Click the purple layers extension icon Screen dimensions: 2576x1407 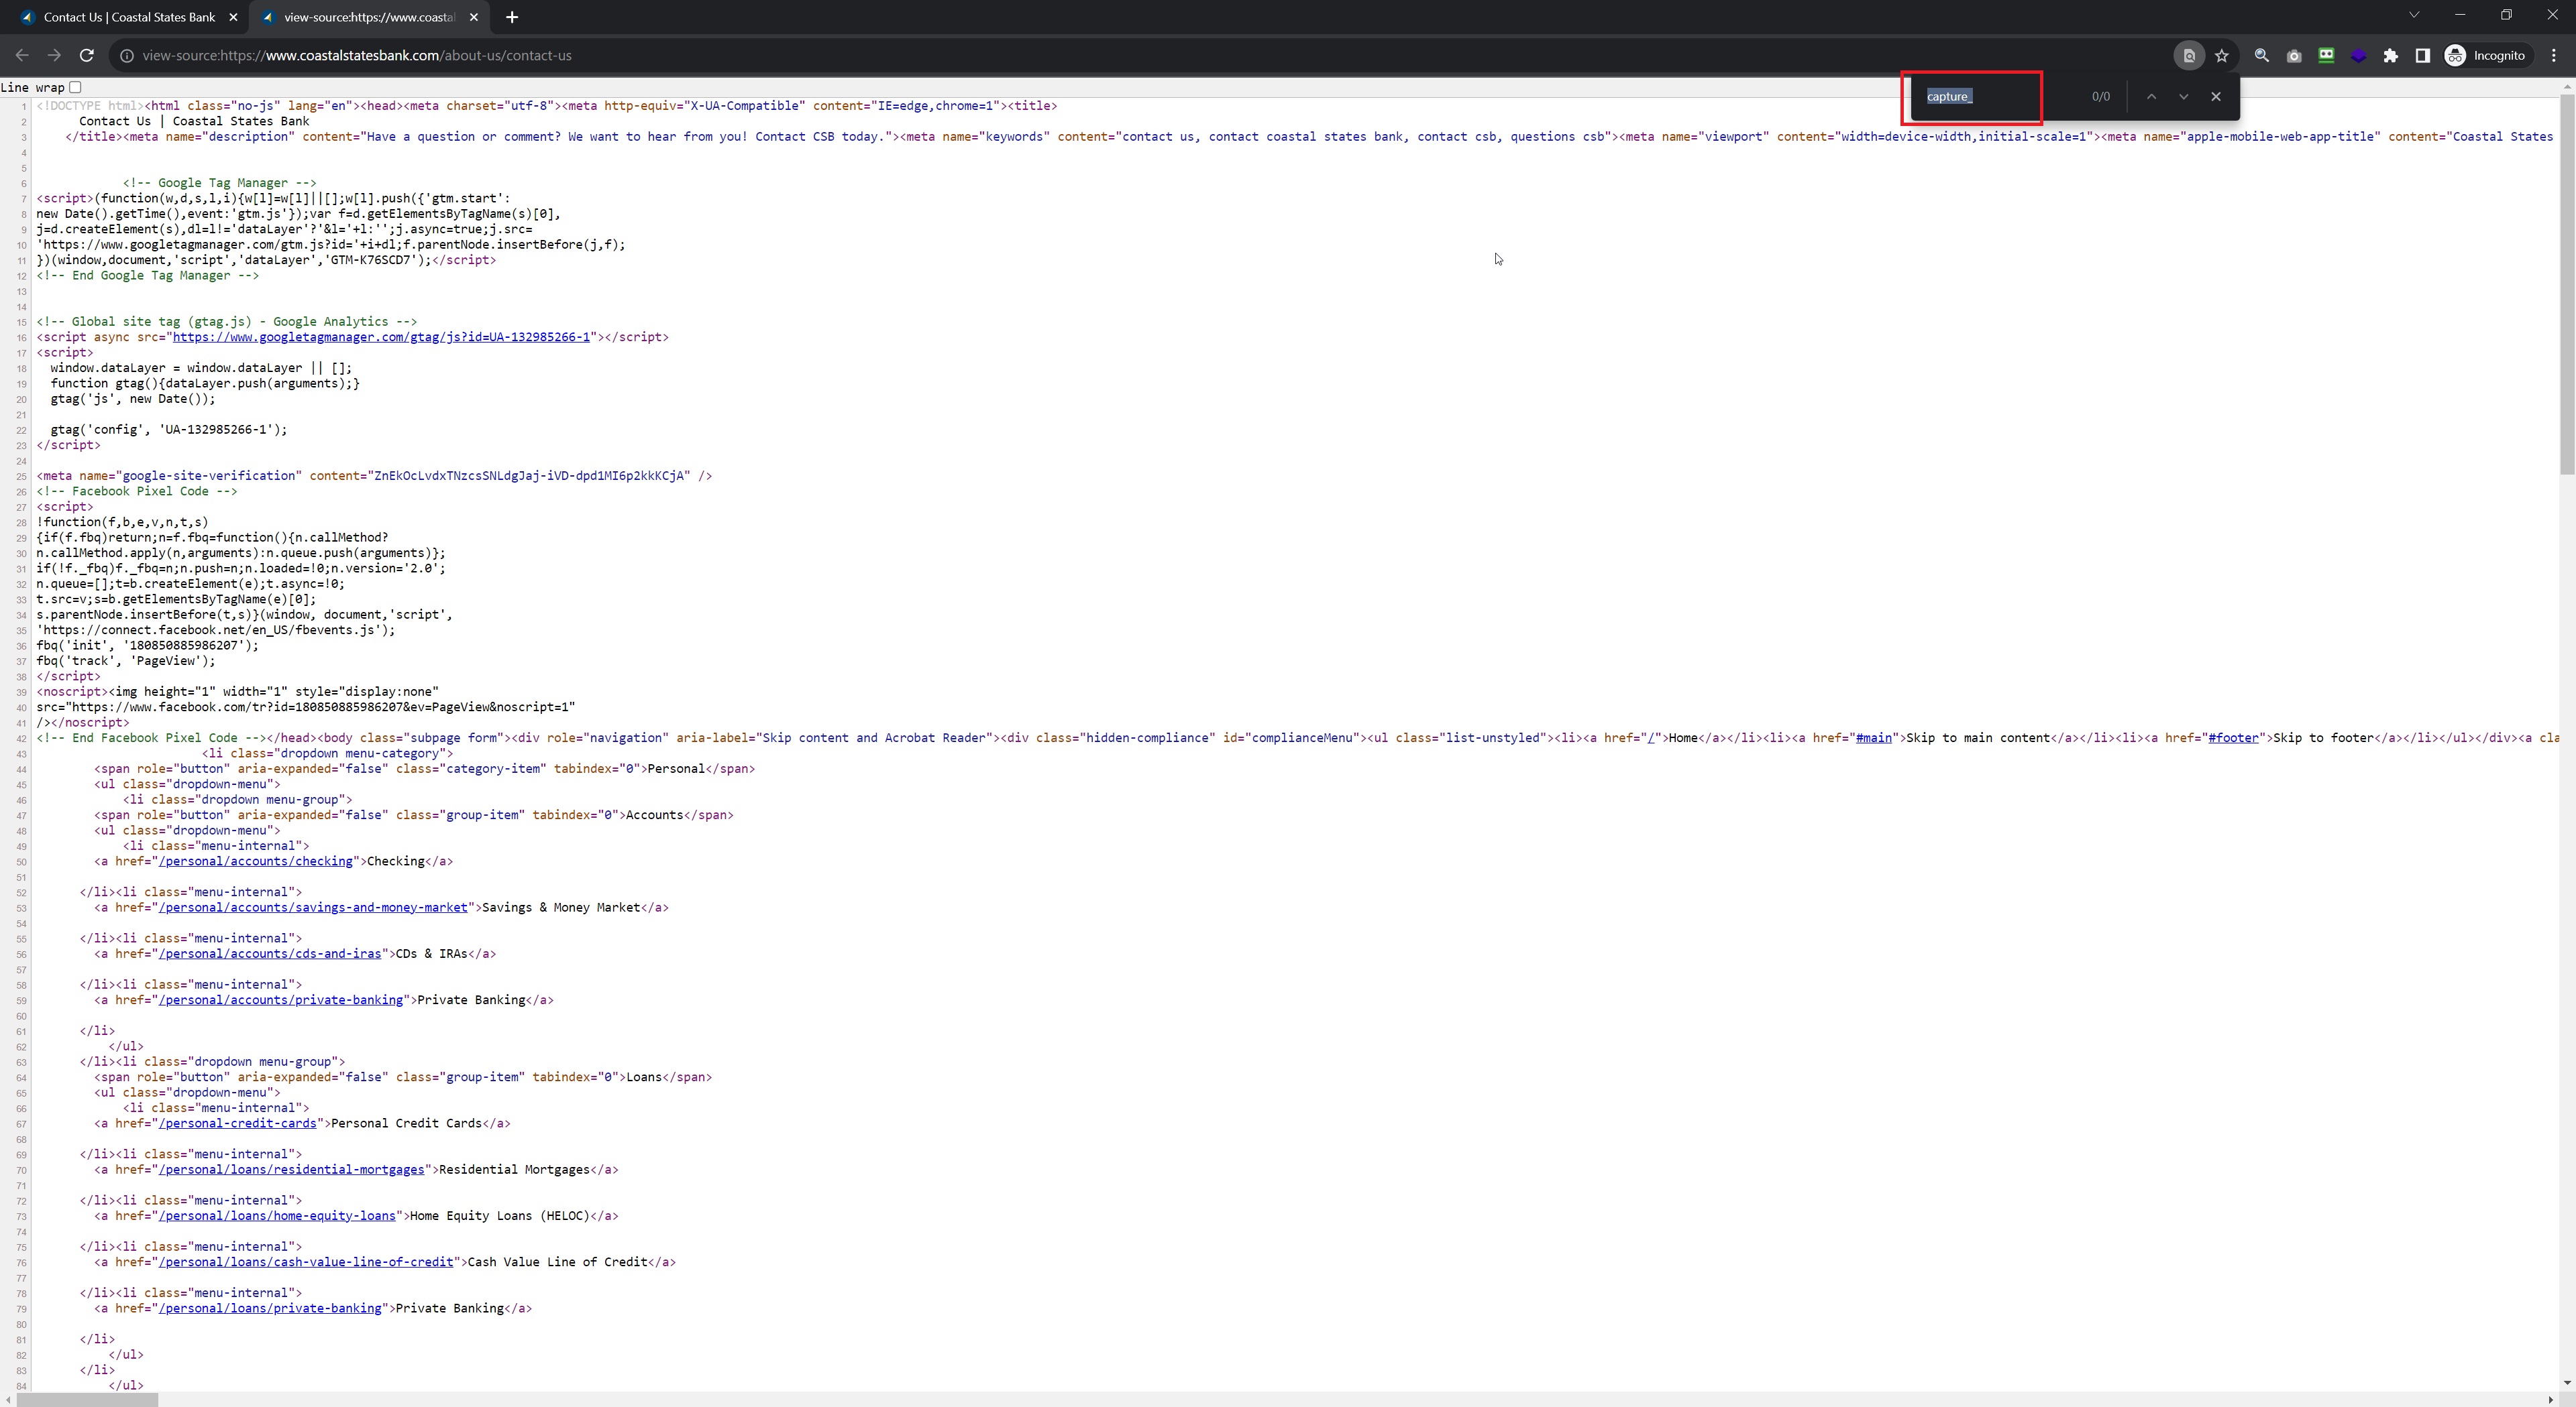pos(2358,56)
